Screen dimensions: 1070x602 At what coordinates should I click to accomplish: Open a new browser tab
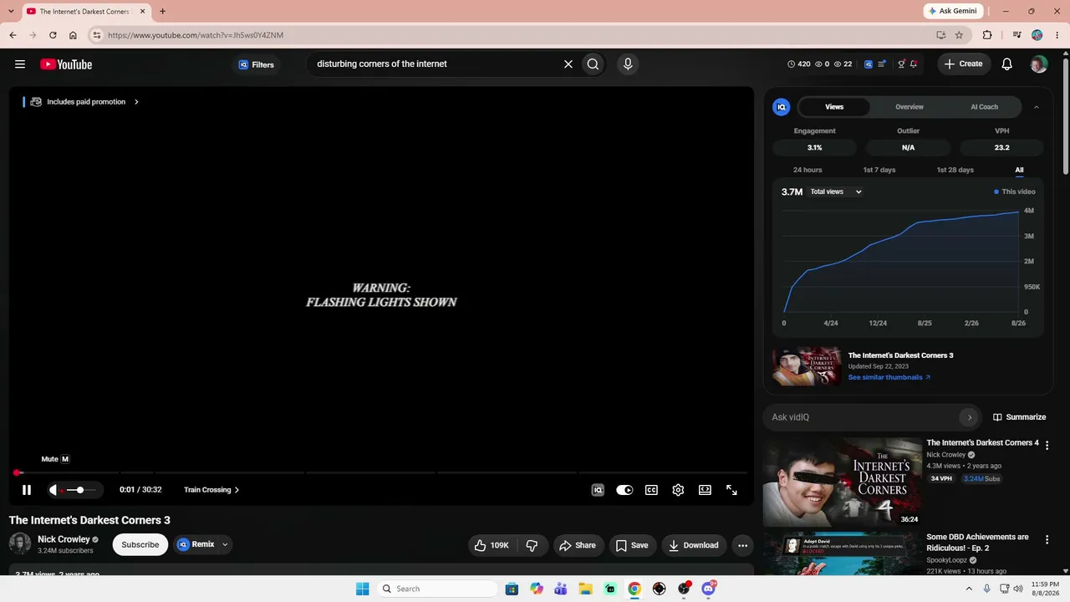click(x=162, y=12)
